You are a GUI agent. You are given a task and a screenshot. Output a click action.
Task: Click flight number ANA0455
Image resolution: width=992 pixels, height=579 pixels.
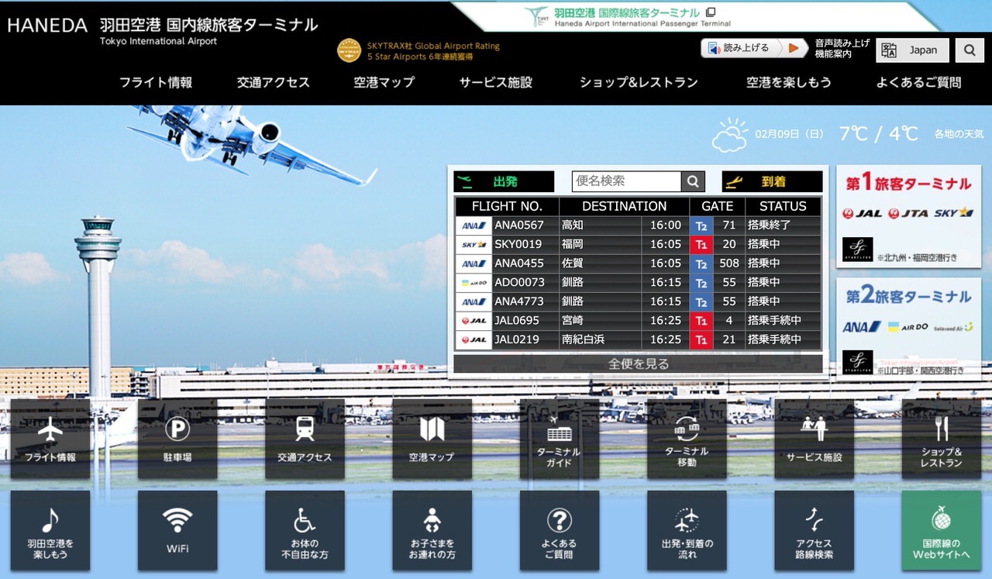(x=519, y=264)
